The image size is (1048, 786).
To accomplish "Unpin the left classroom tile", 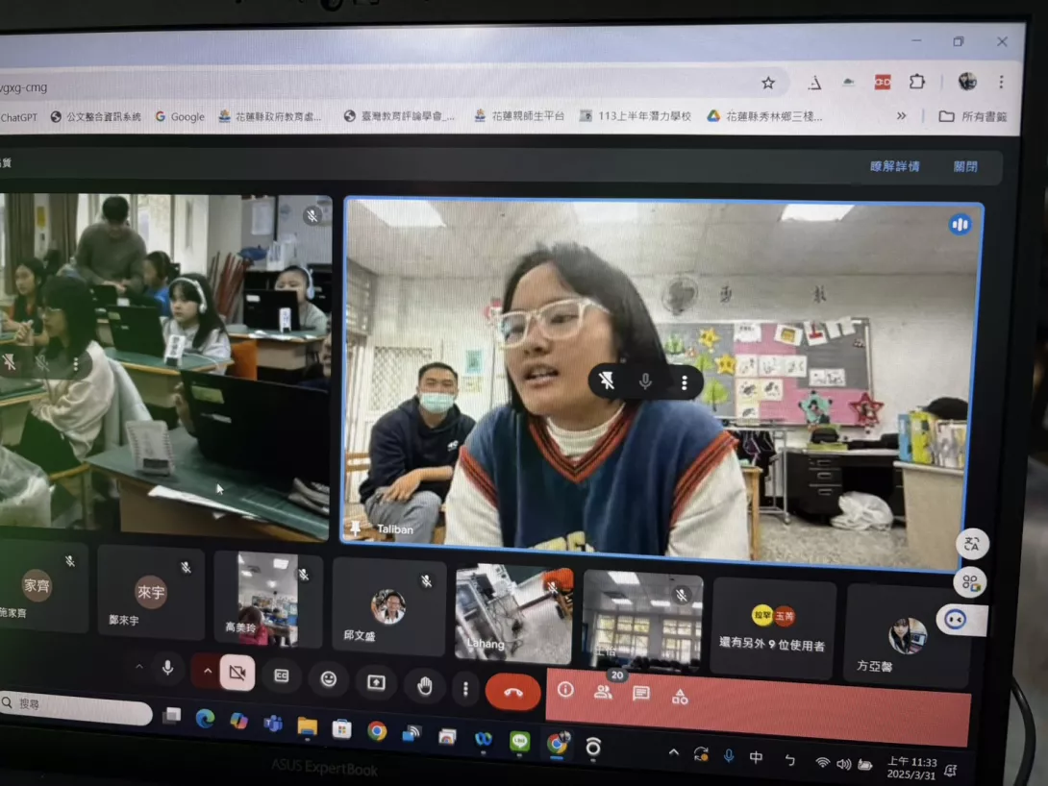I will [10, 362].
